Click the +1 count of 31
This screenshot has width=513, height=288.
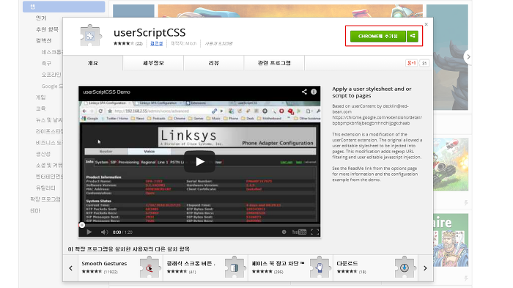(424, 63)
